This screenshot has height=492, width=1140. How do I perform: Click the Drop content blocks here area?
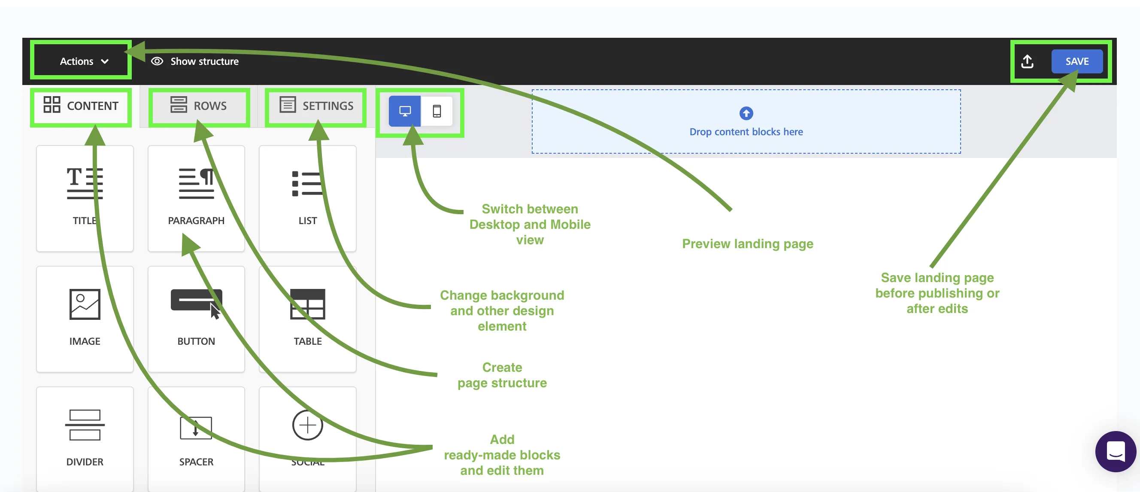point(746,122)
